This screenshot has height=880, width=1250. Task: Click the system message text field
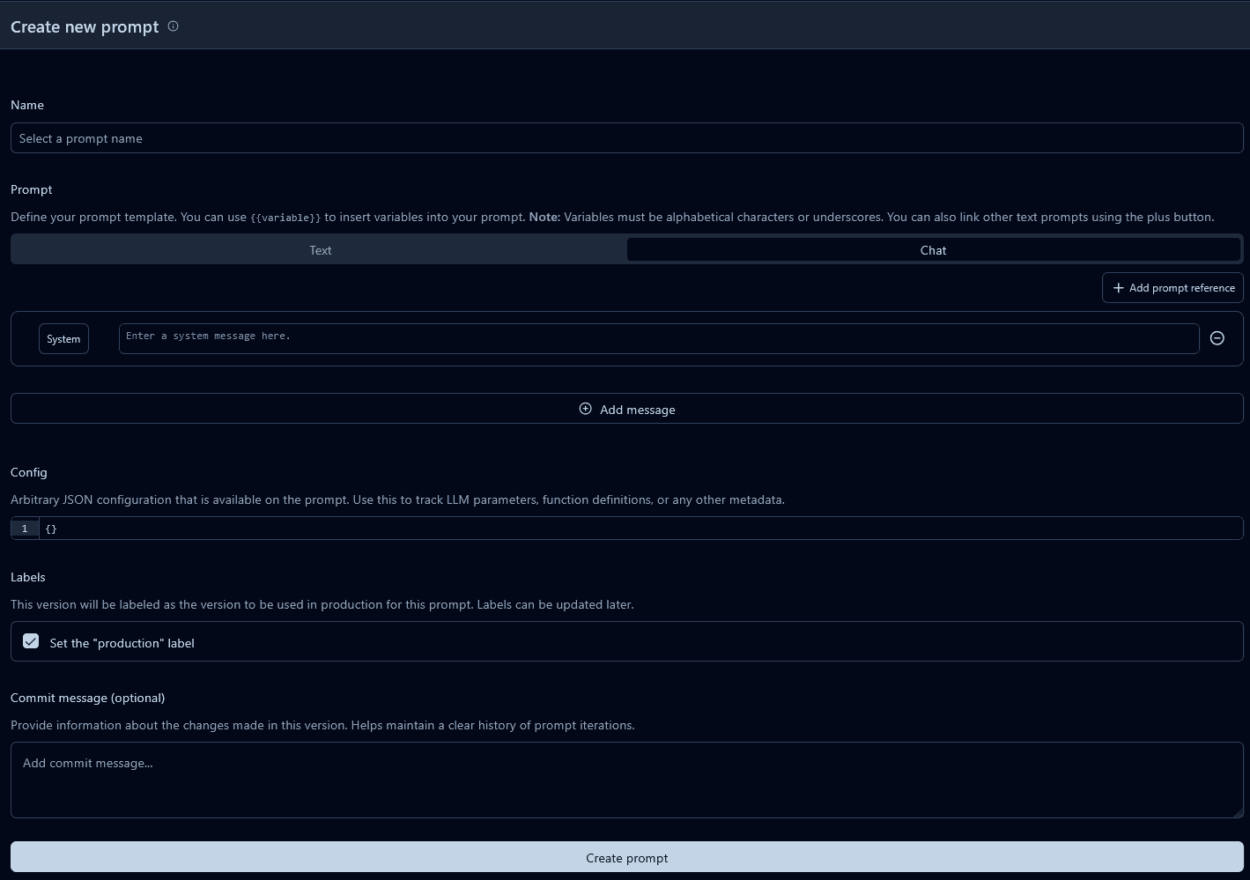[658, 338]
